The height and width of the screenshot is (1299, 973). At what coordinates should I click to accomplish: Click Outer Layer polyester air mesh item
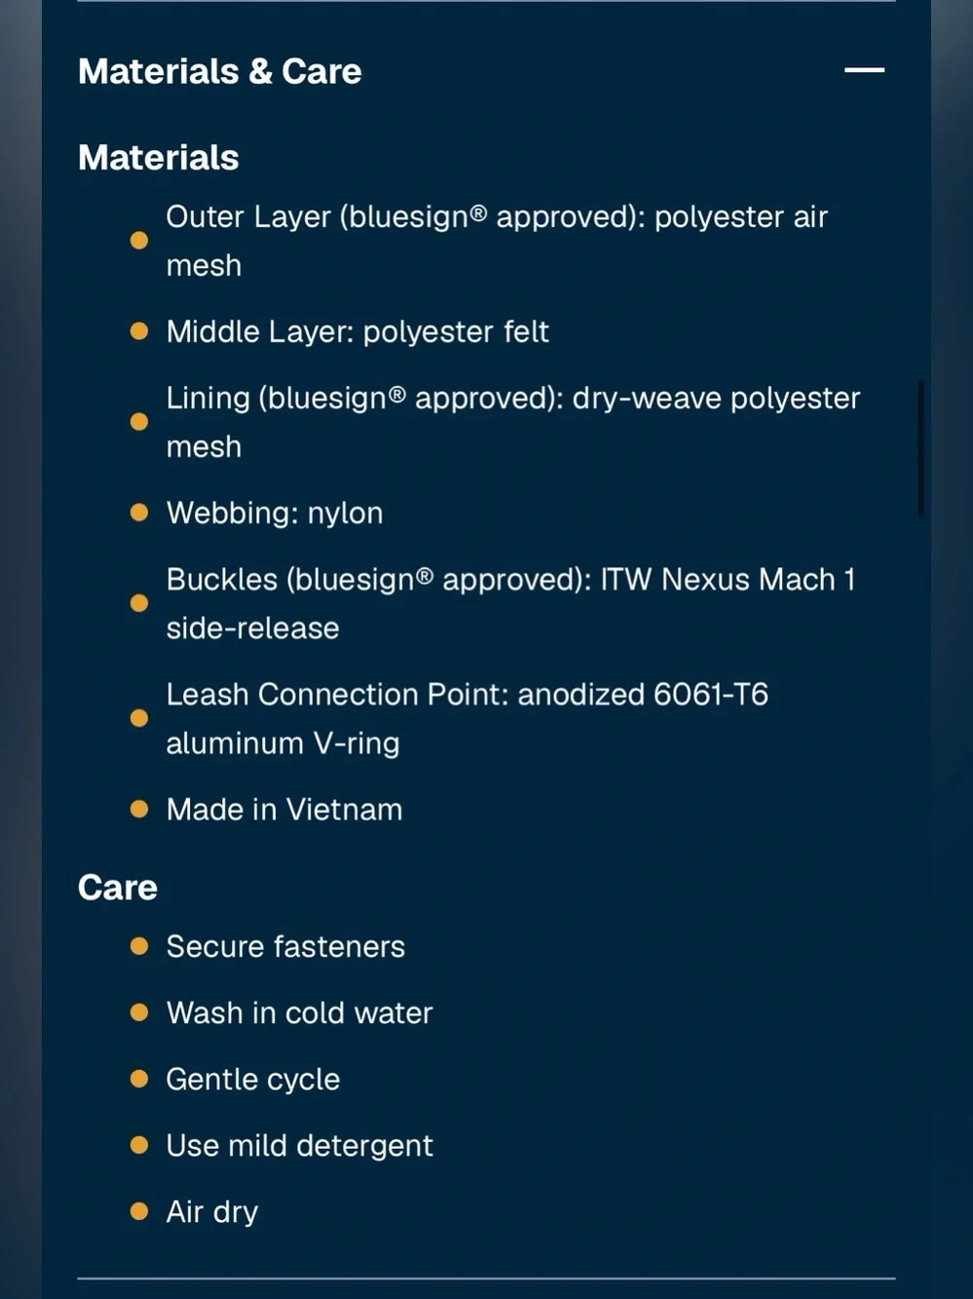497,241
